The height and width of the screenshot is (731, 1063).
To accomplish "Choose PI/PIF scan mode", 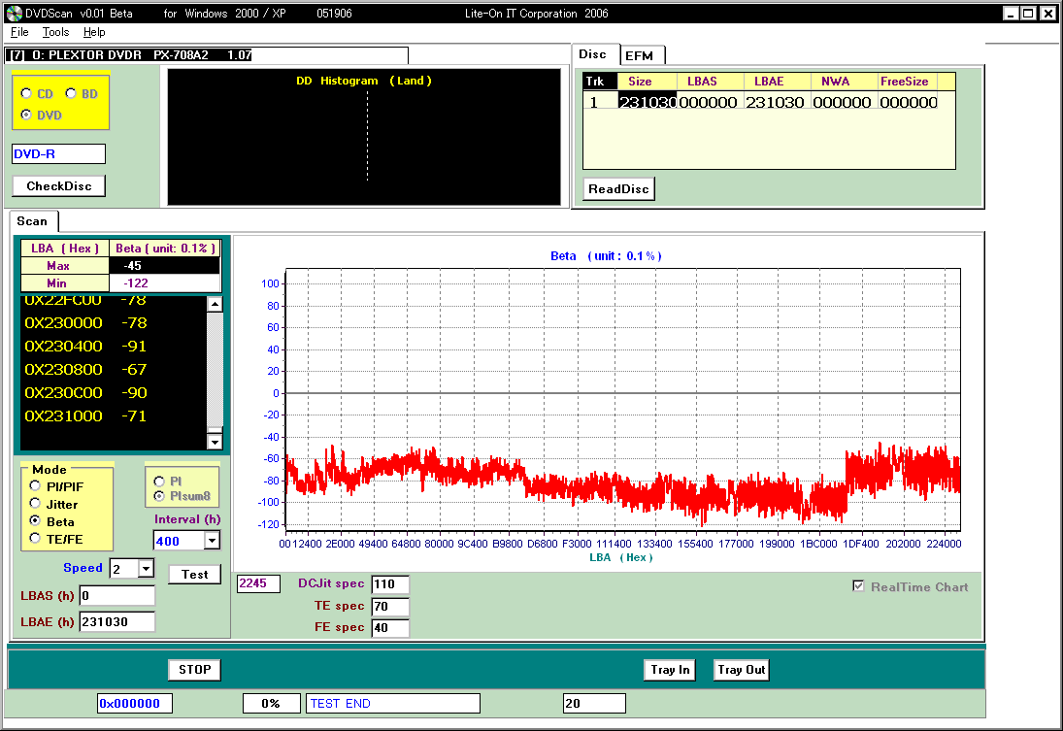I will tap(36, 485).
